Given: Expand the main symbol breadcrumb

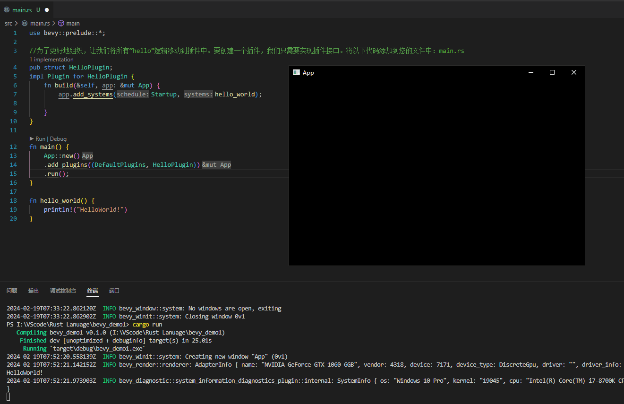Looking at the screenshot, I should point(73,23).
